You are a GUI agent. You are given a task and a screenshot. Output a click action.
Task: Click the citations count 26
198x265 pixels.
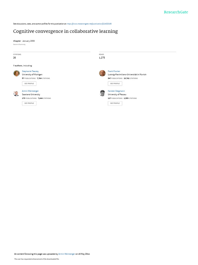tap(14, 58)
